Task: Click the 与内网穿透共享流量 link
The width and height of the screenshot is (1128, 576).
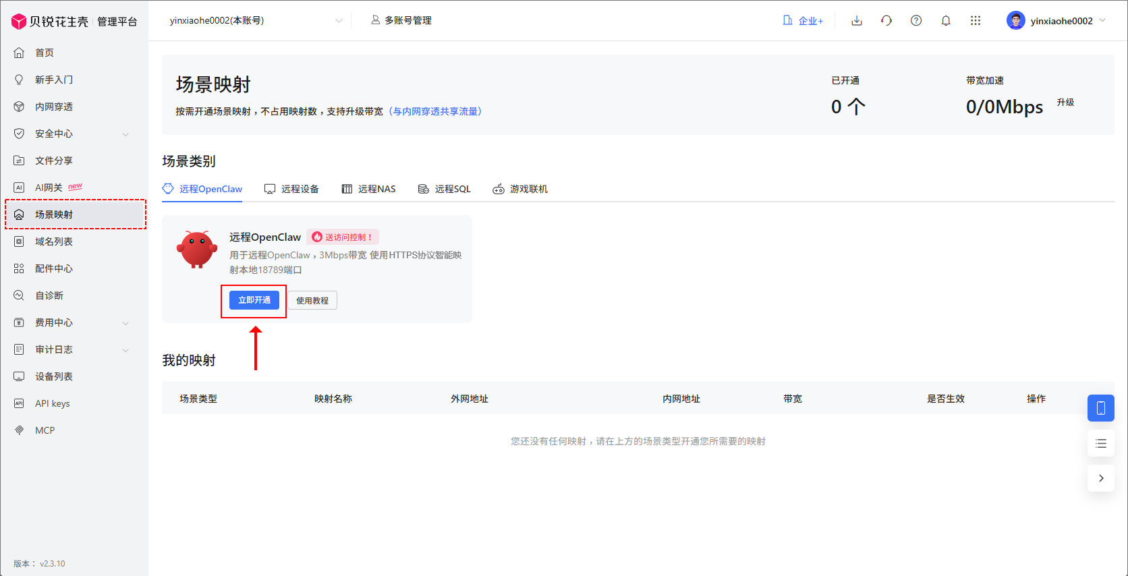Action: pyautogui.click(x=435, y=111)
